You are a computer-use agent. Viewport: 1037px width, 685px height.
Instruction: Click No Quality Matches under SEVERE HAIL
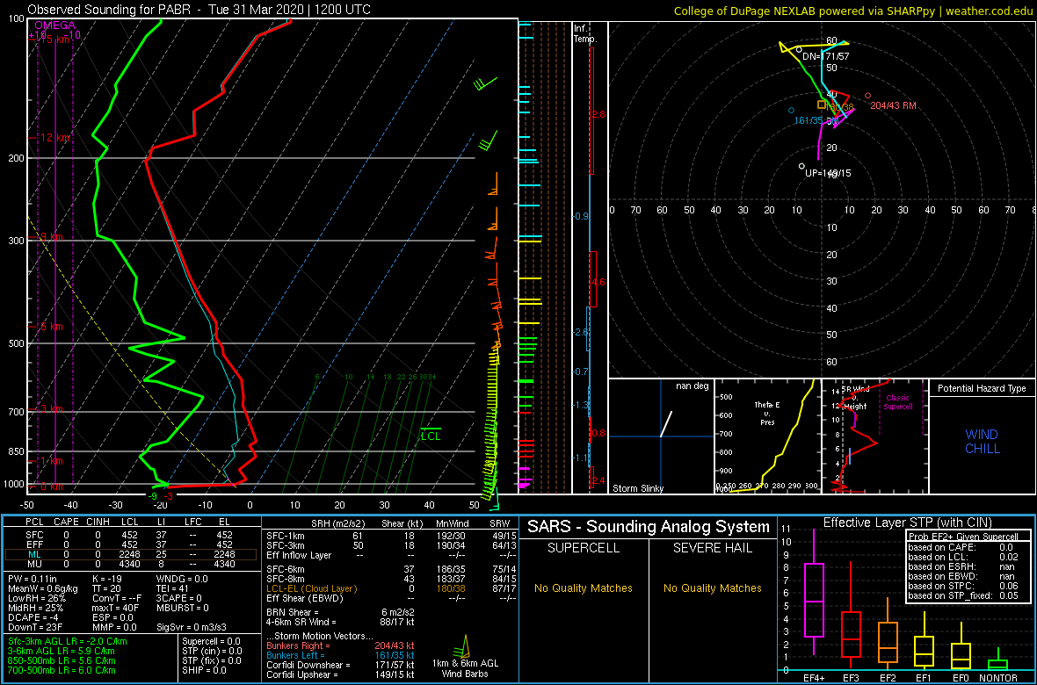click(x=713, y=588)
